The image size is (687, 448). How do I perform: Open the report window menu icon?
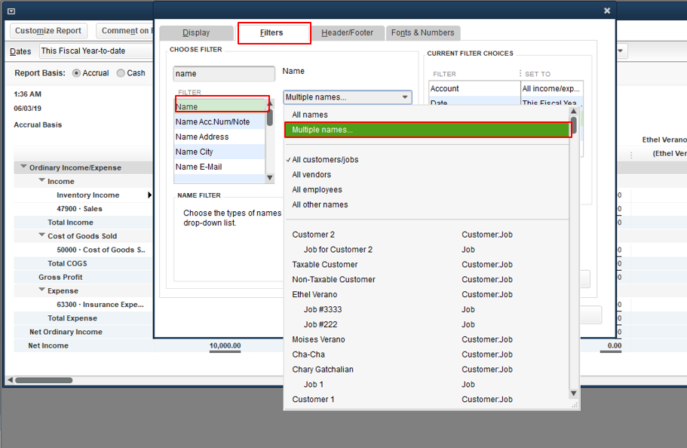click(x=11, y=11)
